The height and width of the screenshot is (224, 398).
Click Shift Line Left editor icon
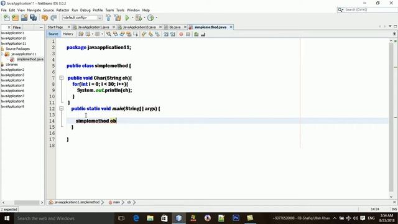(x=166, y=34)
